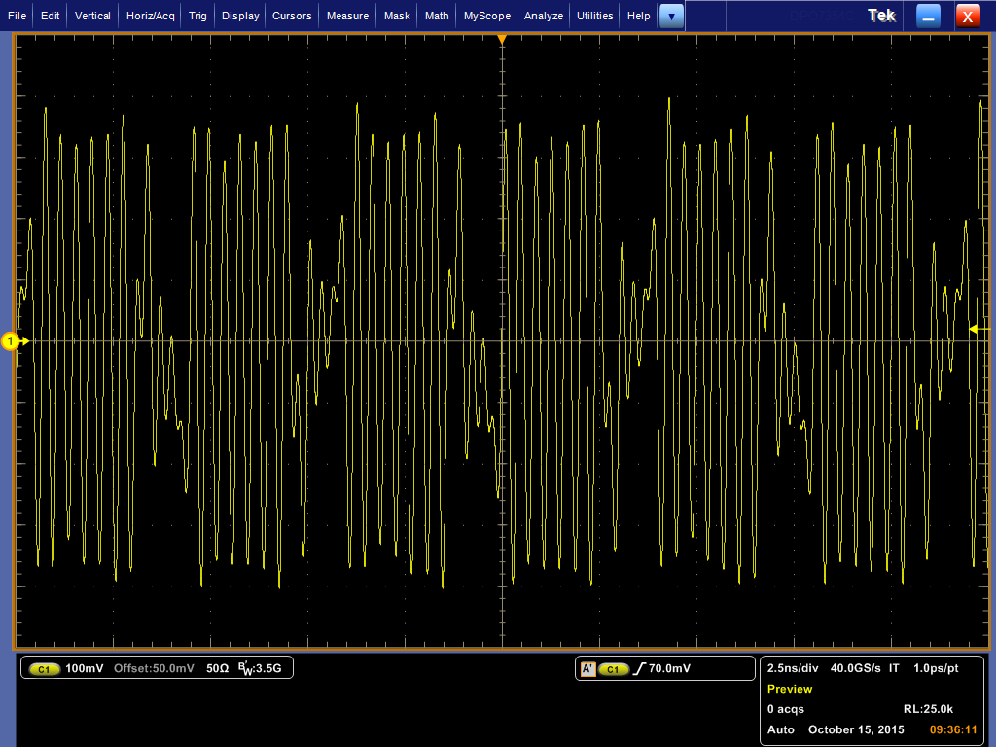Click the C1 badge in vertical readout

pos(45,669)
